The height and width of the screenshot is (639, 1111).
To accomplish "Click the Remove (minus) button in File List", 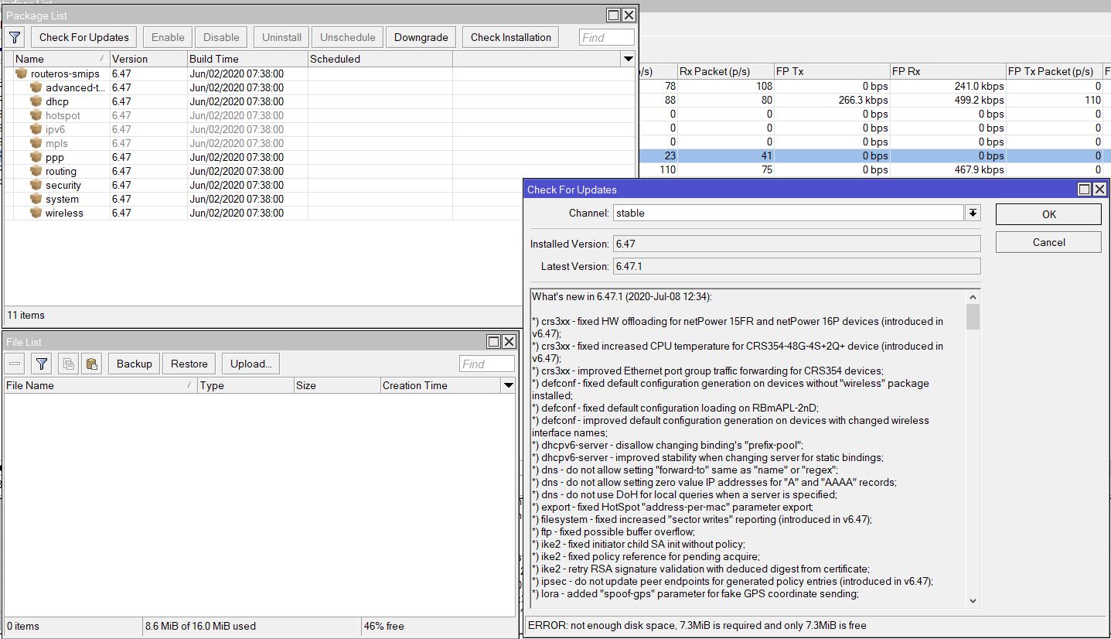I will pos(15,364).
